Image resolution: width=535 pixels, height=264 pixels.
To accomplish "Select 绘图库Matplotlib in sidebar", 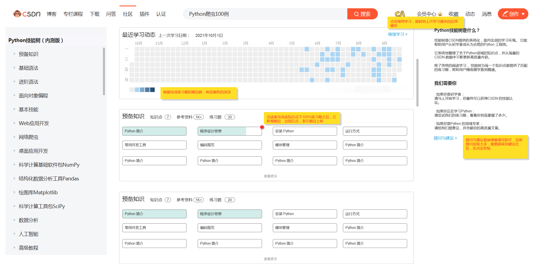I will point(38,192).
